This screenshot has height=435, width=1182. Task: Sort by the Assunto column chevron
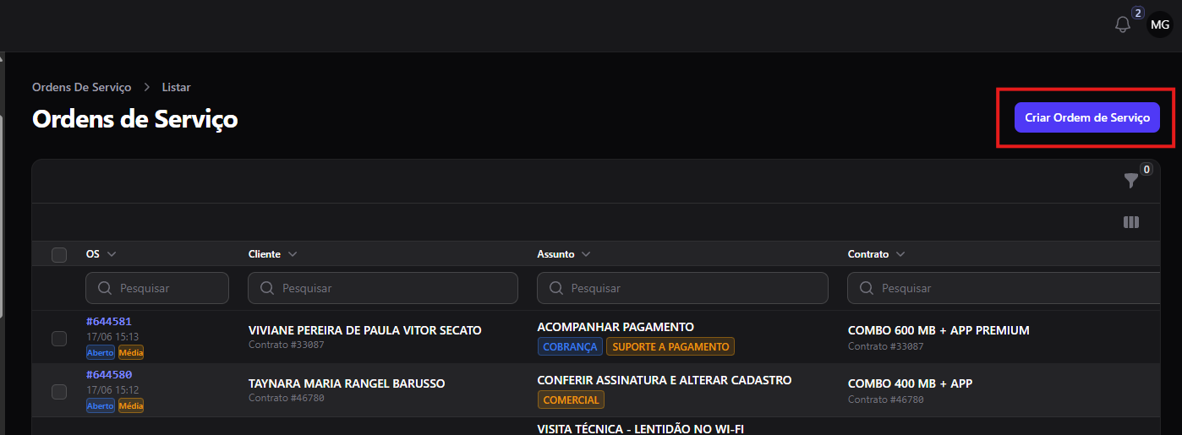pyautogui.click(x=586, y=254)
